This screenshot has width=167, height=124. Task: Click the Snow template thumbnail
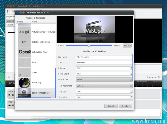point(24,62)
